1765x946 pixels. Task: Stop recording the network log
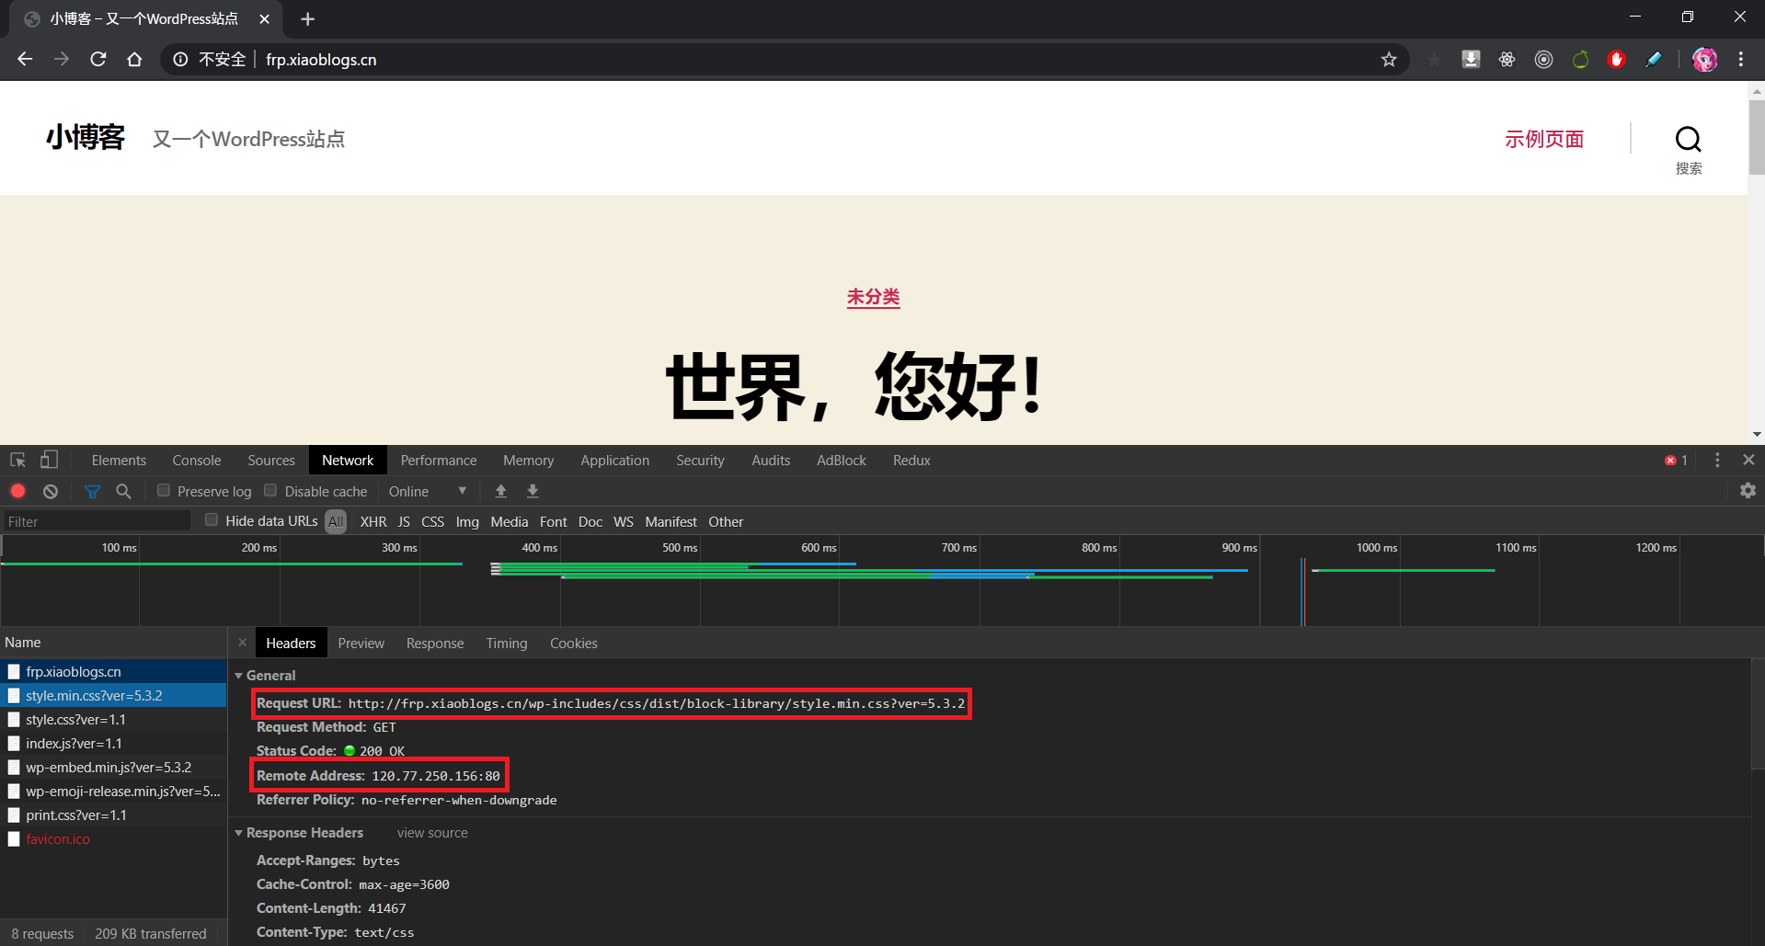tap(17, 491)
